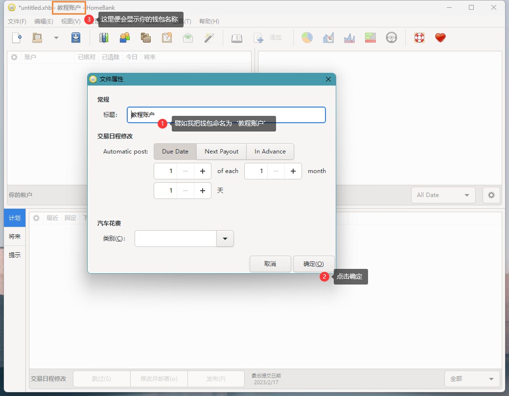509x396 pixels.
Task: Click the 将来 column header in accounts list
Action: click(150, 57)
